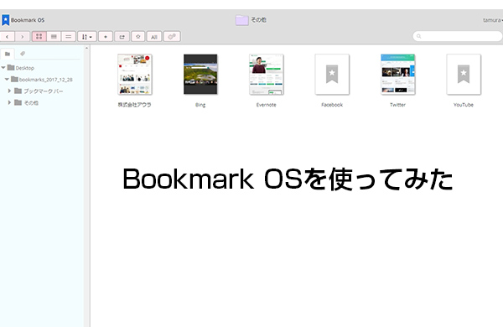Open the Evernote bookmark thumbnail

pyautogui.click(x=267, y=75)
